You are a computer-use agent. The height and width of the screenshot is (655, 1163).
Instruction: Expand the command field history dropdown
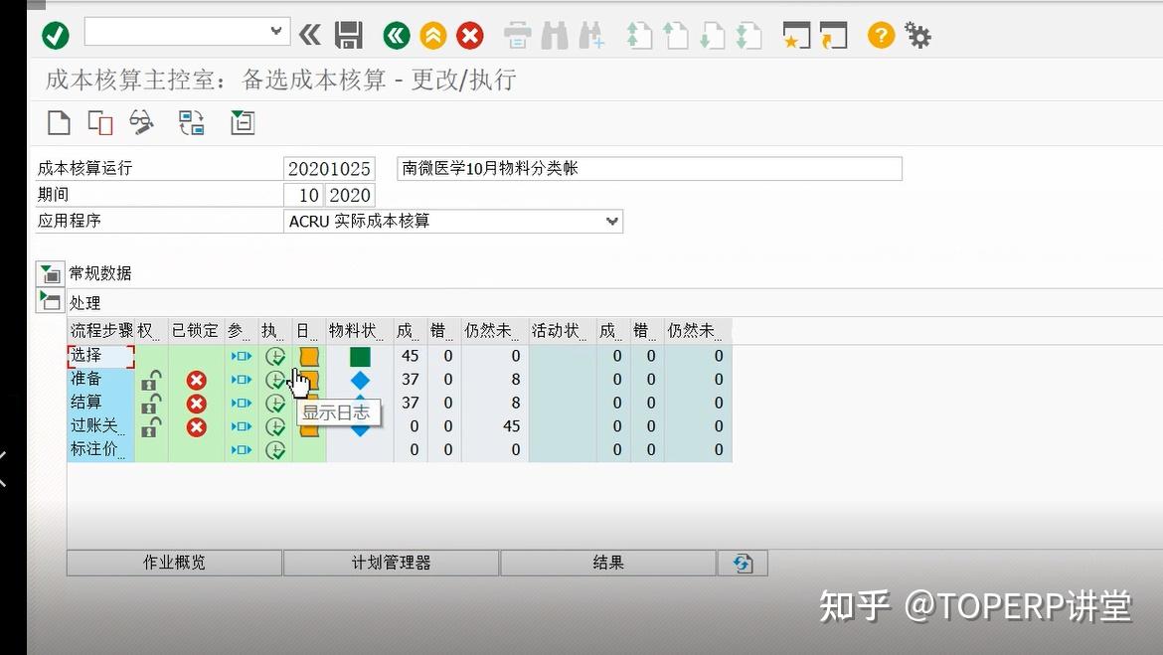(275, 31)
